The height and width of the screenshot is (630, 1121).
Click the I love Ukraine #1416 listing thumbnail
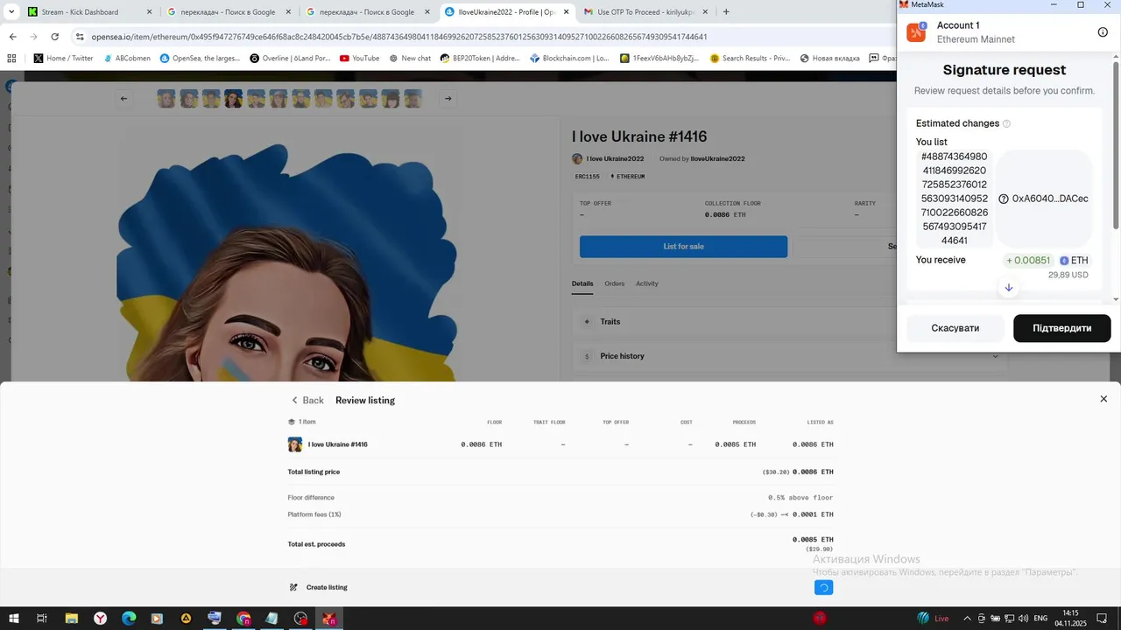295,444
